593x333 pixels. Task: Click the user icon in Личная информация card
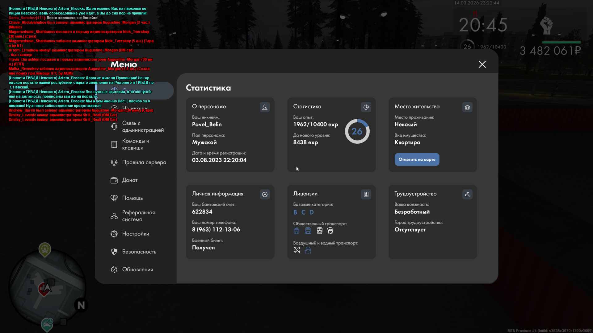pos(265,194)
